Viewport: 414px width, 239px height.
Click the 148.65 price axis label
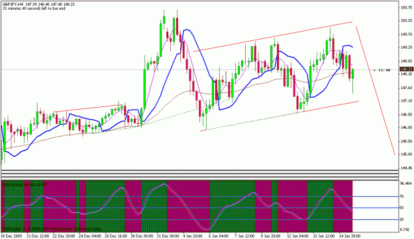click(x=406, y=61)
